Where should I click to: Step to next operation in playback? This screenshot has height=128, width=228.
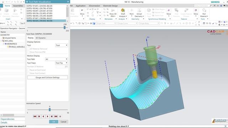coord(52,116)
